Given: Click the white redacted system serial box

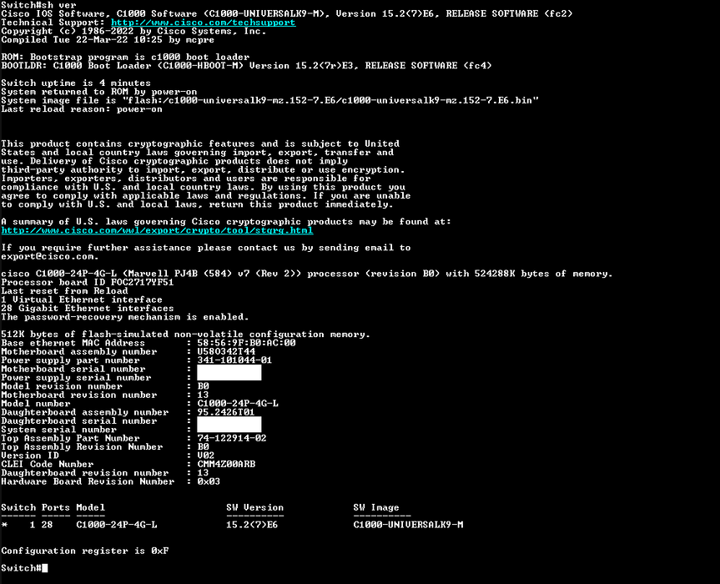Looking at the screenshot, I should point(229,425).
